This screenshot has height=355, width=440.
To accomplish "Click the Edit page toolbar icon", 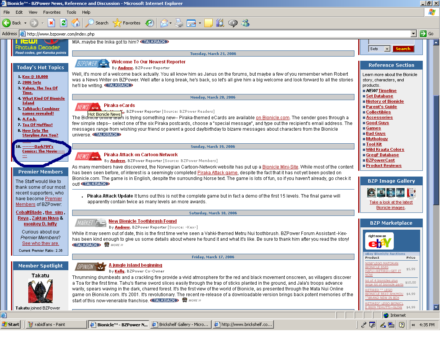I will pos(191,23).
